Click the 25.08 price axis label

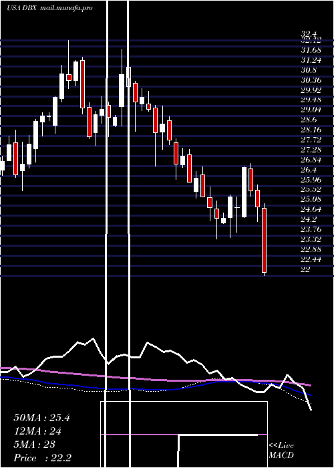click(x=311, y=199)
